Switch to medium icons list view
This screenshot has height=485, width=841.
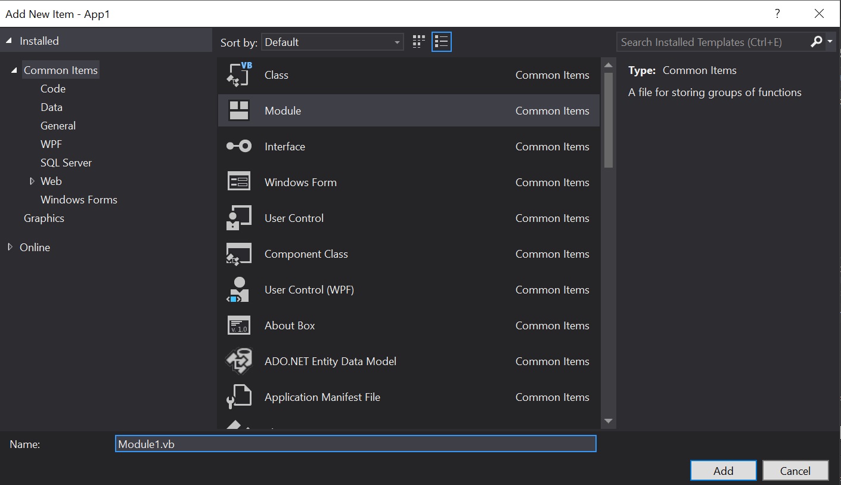point(442,42)
